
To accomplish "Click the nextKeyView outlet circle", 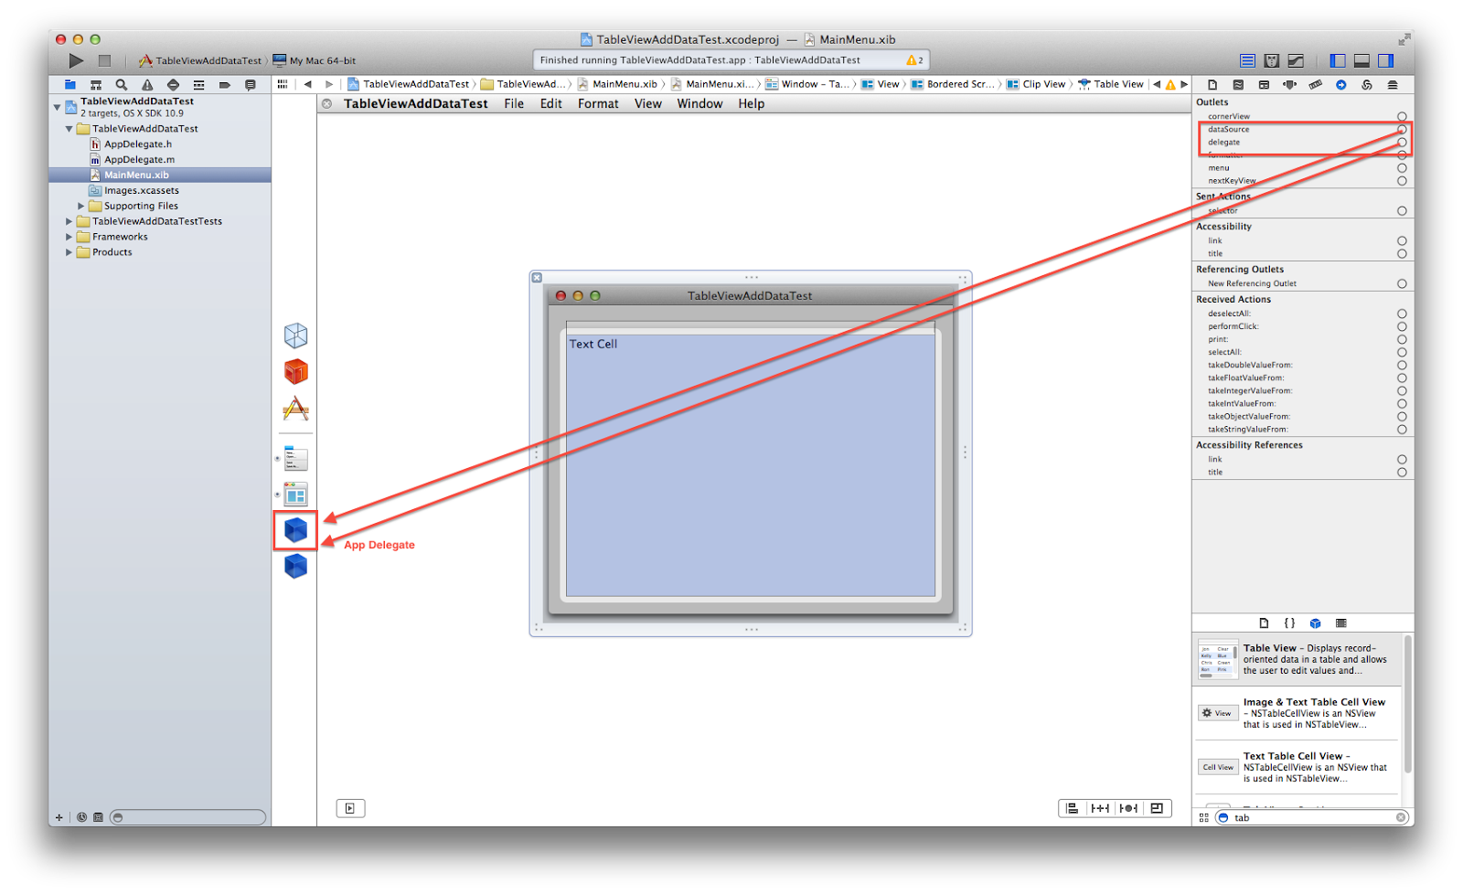I will [x=1402, y=181].
